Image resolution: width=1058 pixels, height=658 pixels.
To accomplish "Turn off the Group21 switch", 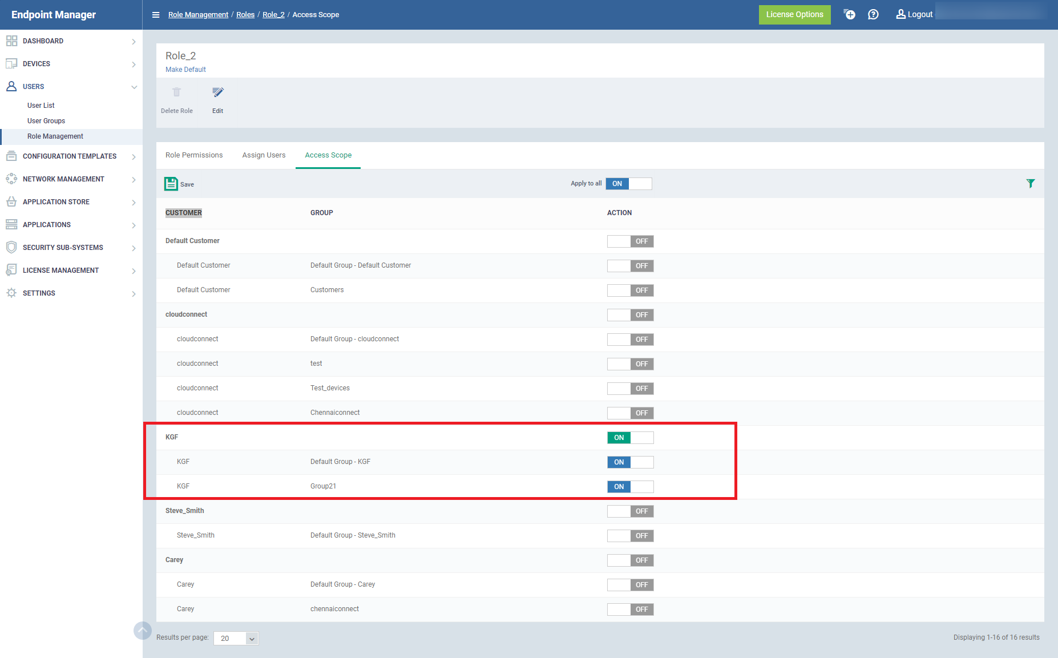I will tap(631, 487).
